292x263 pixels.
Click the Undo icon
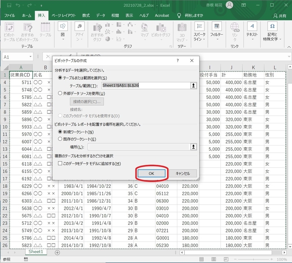pyautogui.click(x=18, y=5)
